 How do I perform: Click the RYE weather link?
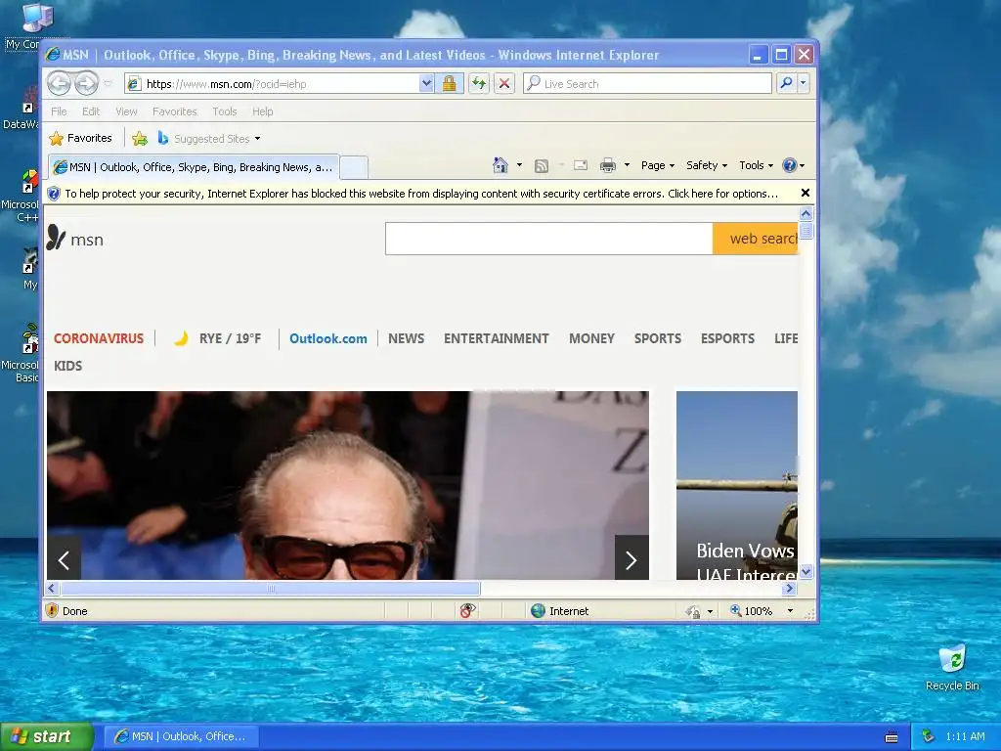click(x=218, y=338)
